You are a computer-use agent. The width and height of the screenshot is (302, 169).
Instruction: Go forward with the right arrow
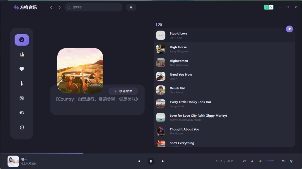tap(60, 7)
